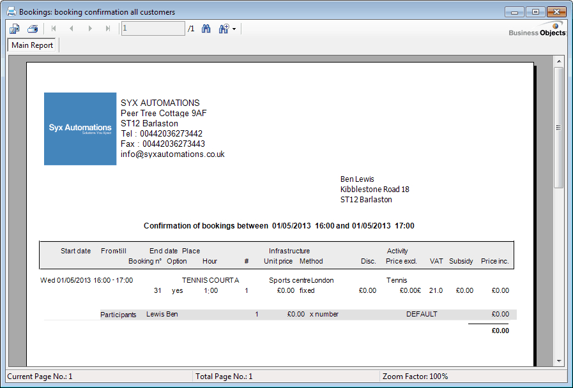
Task: Jump to the last page
Action: [x=108, y=29]
